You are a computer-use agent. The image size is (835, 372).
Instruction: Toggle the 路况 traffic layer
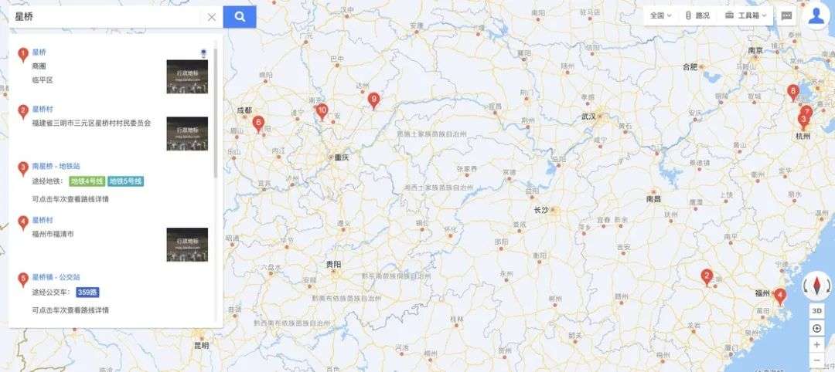point(697,15)
